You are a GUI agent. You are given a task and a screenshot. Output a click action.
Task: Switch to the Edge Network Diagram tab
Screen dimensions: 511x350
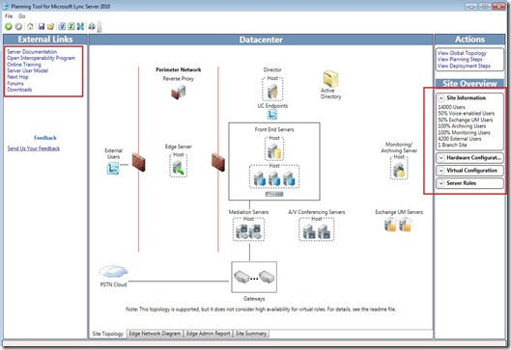click(x=155, y=334)
